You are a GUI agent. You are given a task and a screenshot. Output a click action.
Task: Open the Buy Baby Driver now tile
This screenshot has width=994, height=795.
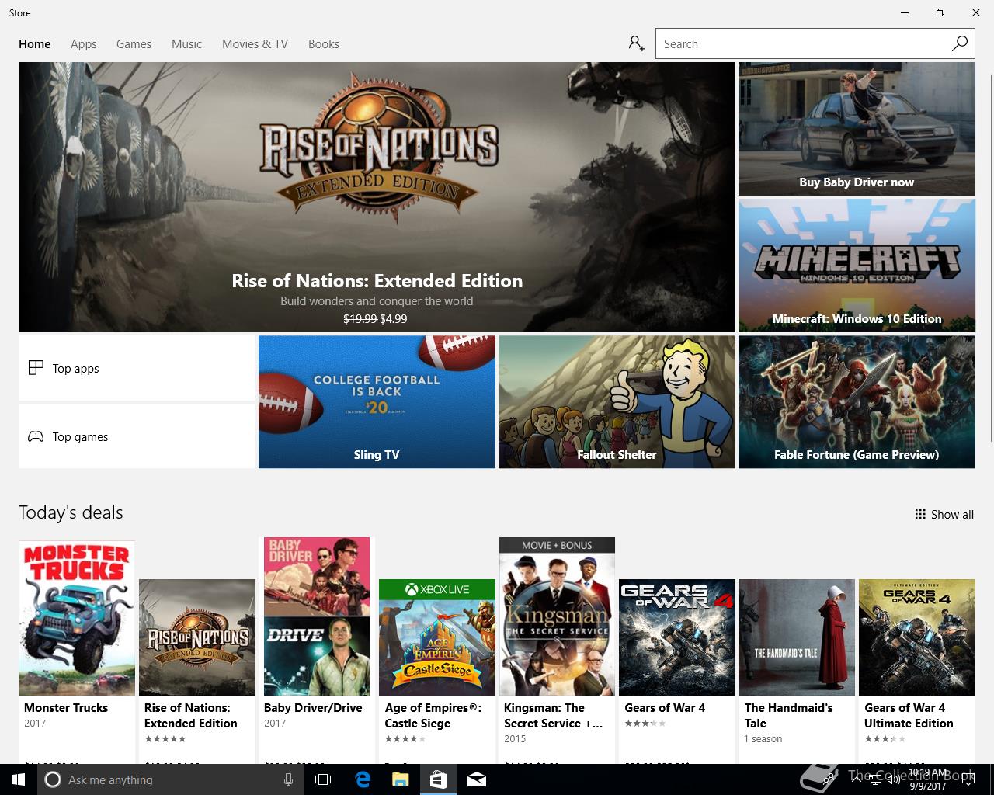coord(857,129)
